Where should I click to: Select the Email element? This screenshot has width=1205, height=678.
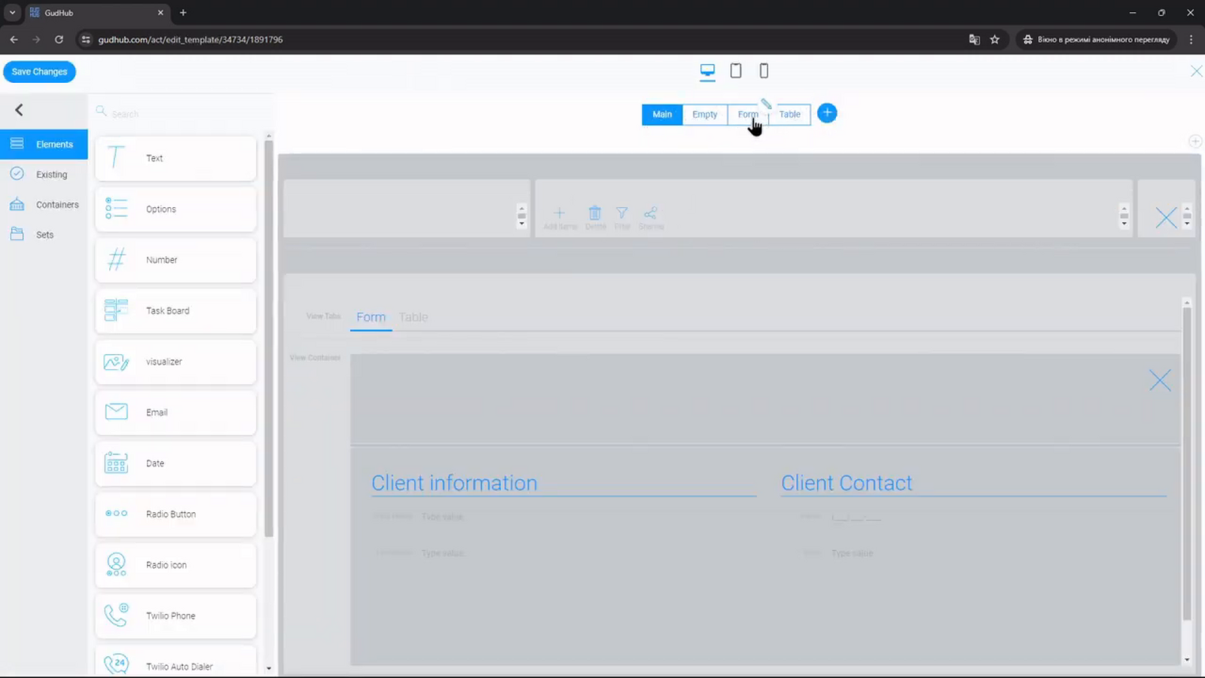click(175, 412)
